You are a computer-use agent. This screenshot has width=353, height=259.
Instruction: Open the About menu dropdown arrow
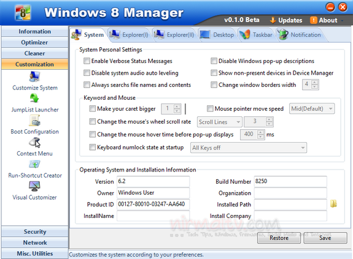pos(342,21)
